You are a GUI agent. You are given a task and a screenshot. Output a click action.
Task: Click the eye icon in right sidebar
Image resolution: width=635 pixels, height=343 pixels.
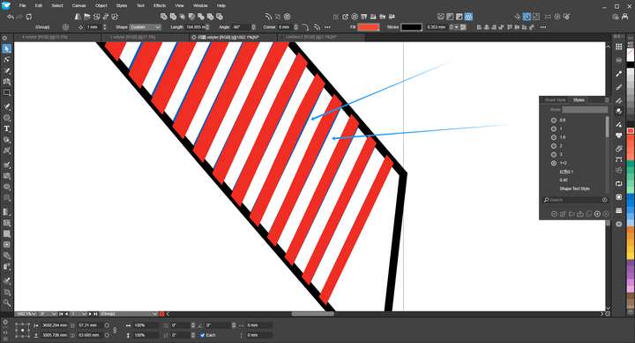point(618,223)
